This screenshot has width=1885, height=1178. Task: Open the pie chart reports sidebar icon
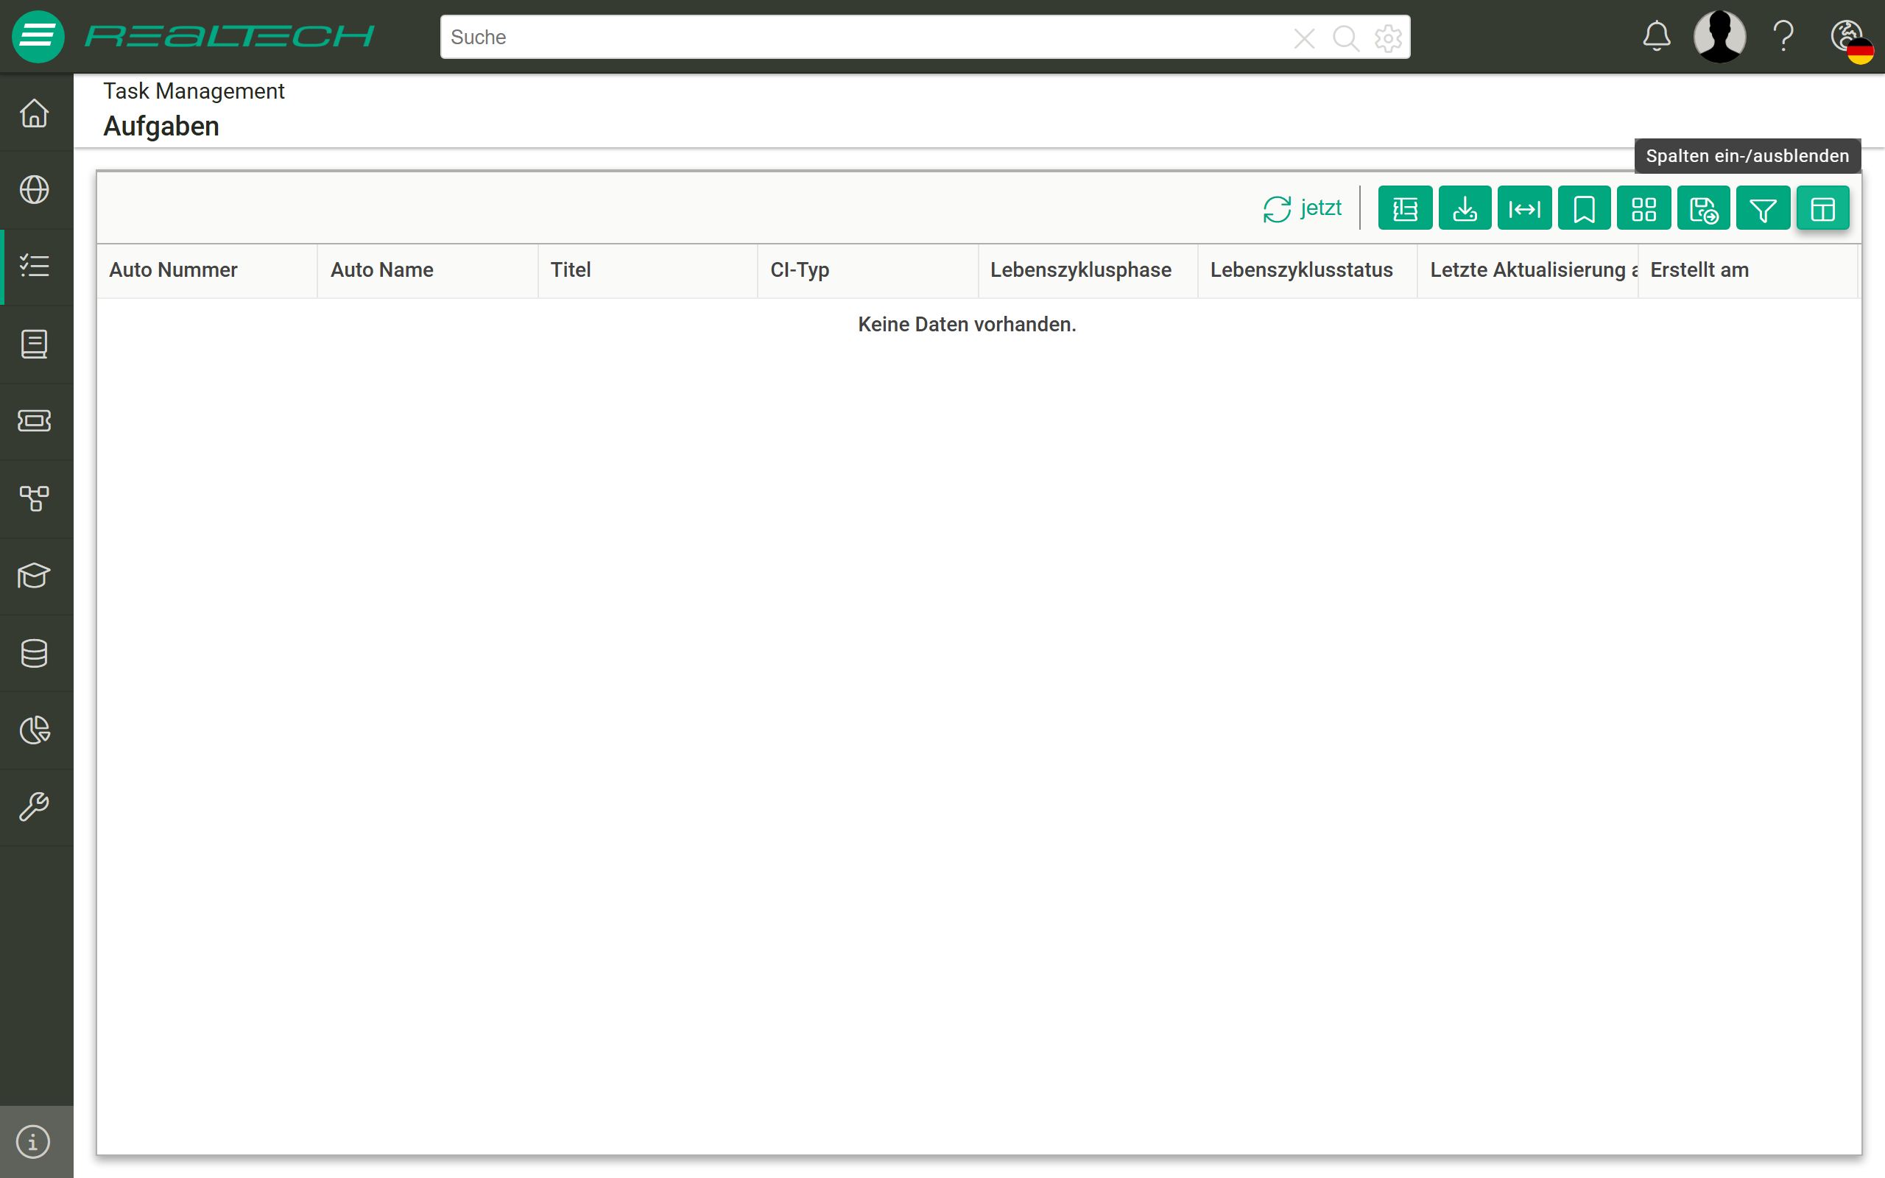point(35,730)
